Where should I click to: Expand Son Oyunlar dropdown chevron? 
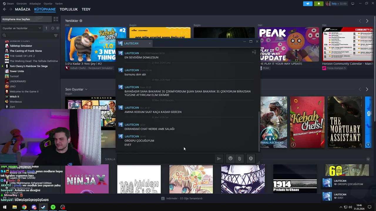point(86,89)
